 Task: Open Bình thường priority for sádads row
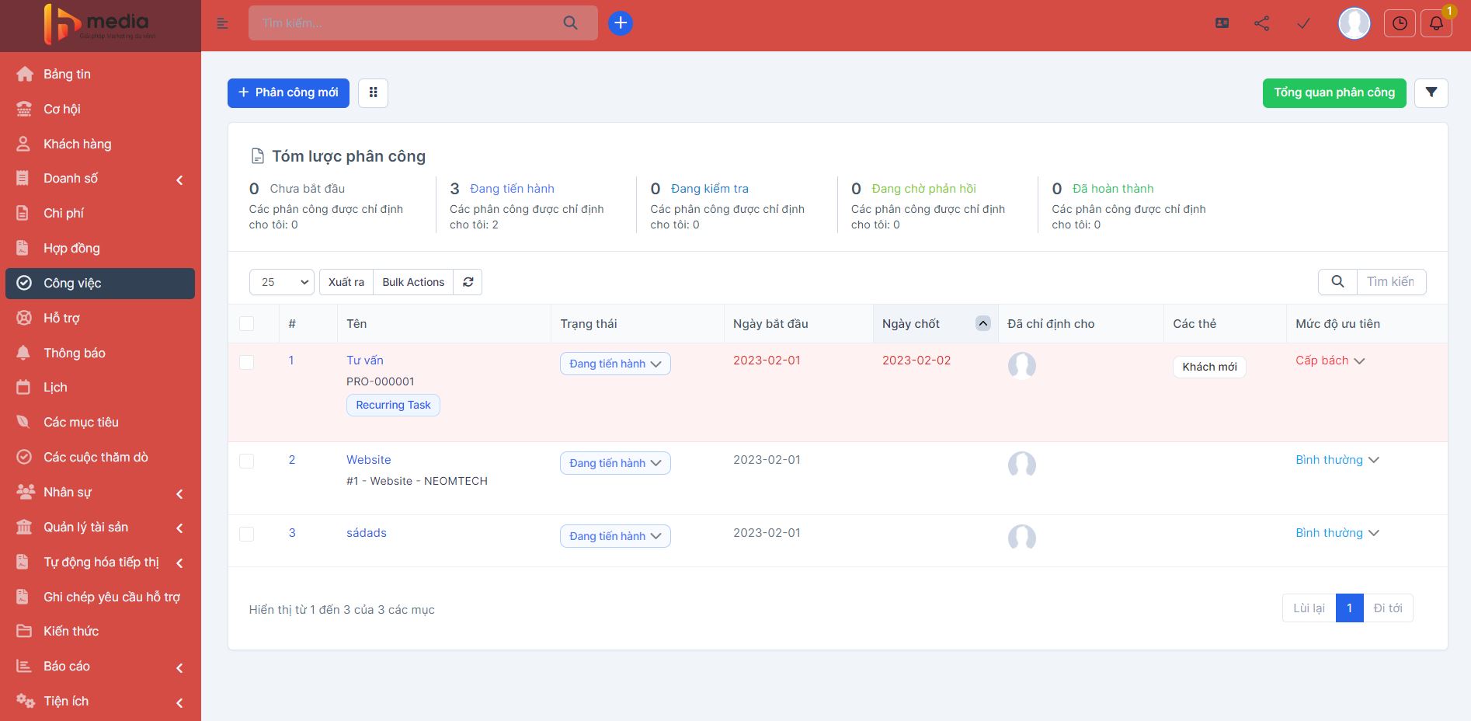[1337, 533]
